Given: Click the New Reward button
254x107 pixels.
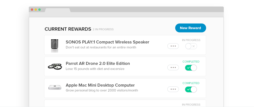Looking at the screenshot, I should point(190,28).
